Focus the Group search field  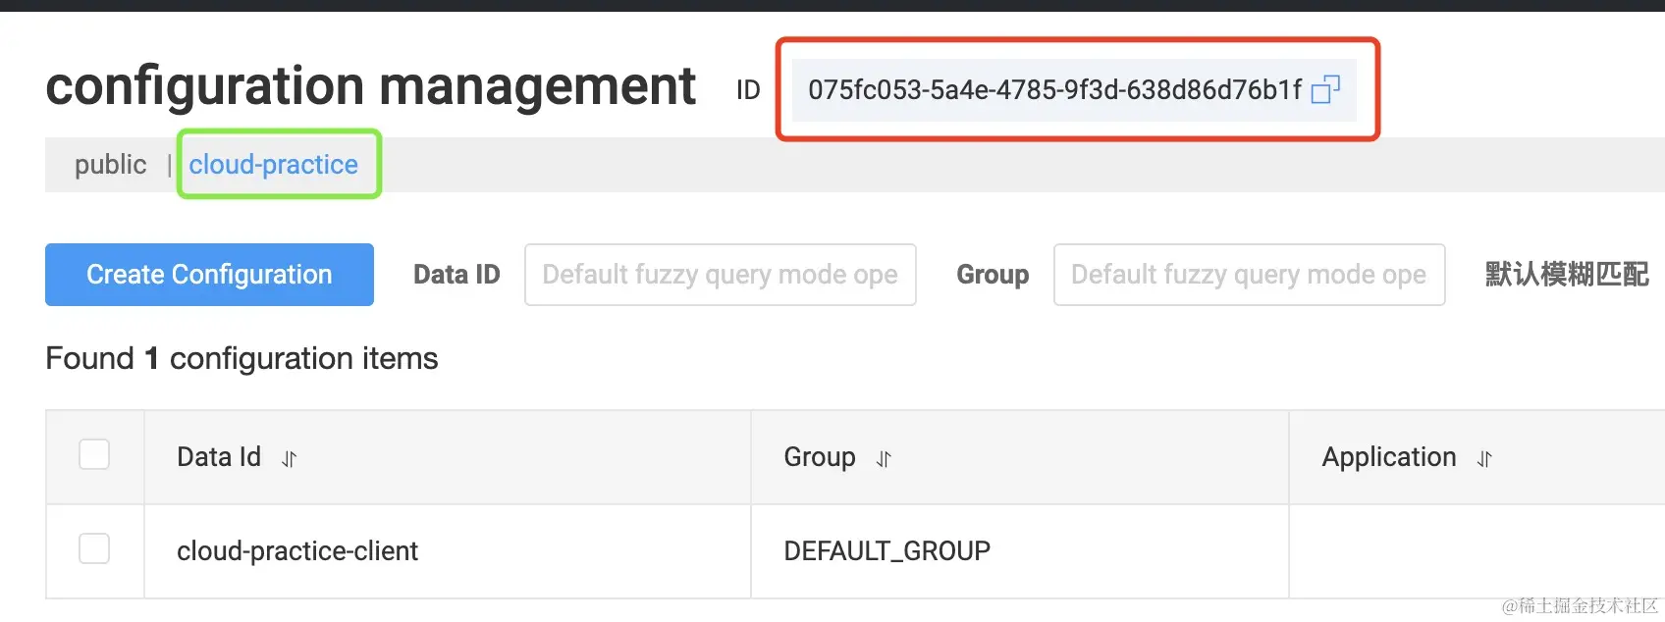1249,275
